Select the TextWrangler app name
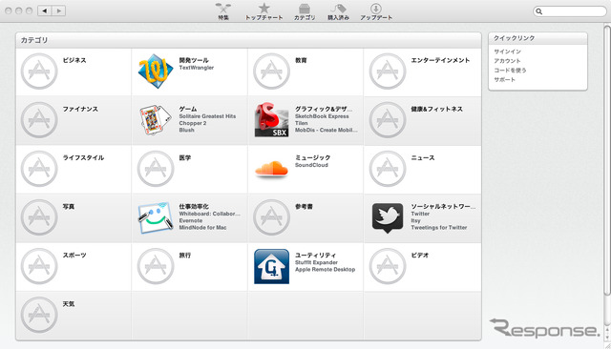Image resolution: width=611 pixels, height=349 pixels. [x=197, y=68]
